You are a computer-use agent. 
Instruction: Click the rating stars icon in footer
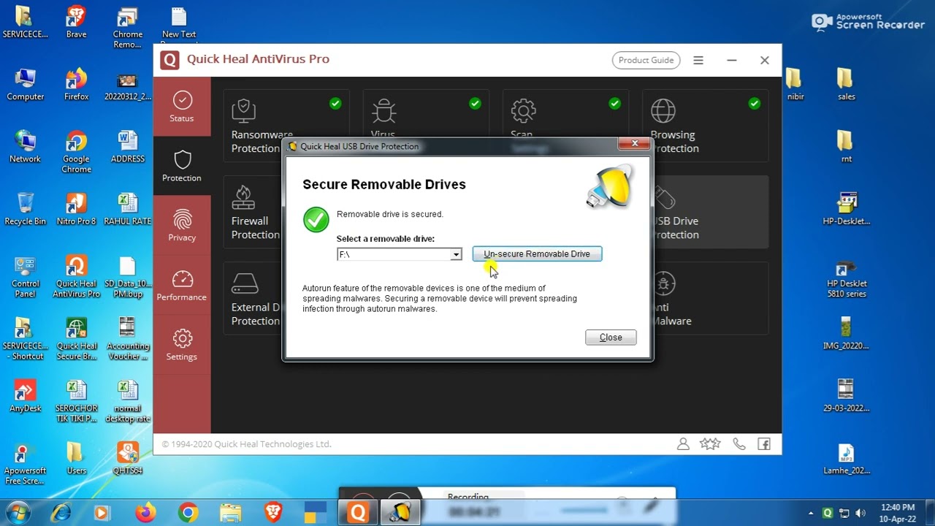coord(710,444)
